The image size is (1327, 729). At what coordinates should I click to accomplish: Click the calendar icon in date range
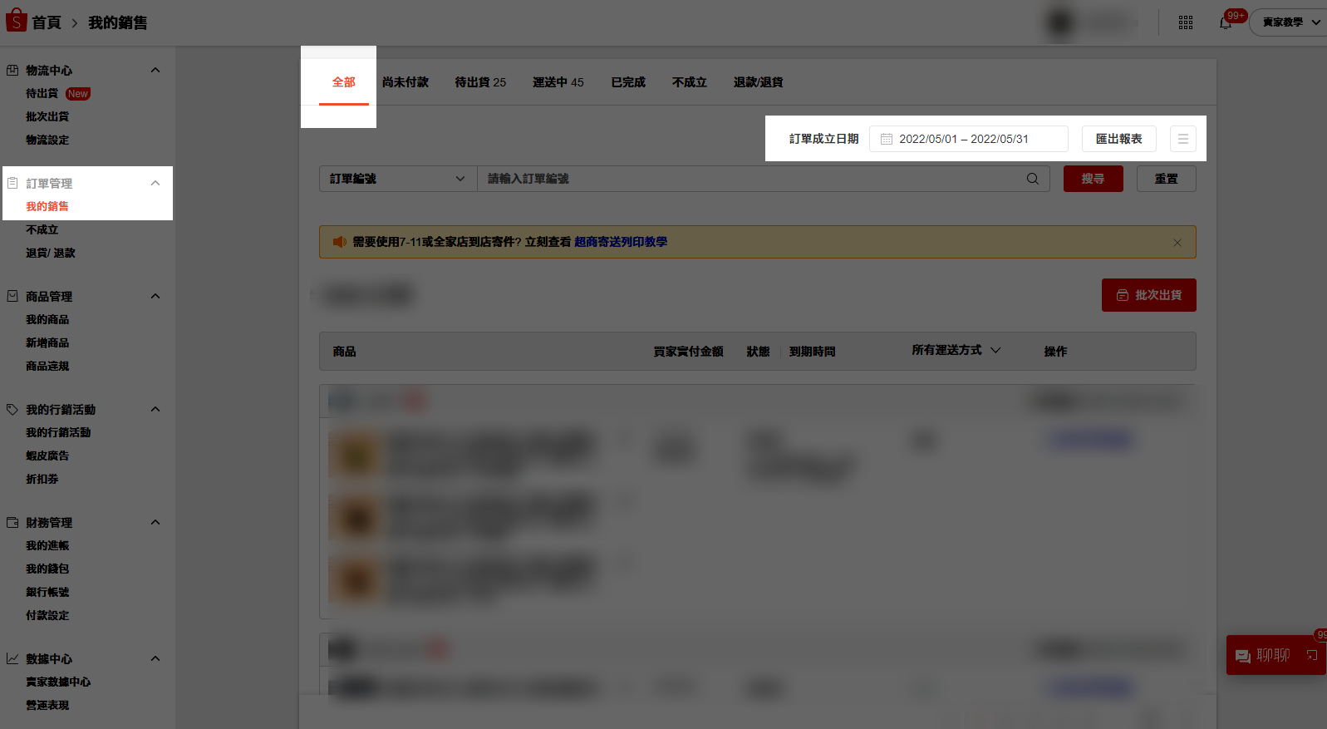coord(887,139)
